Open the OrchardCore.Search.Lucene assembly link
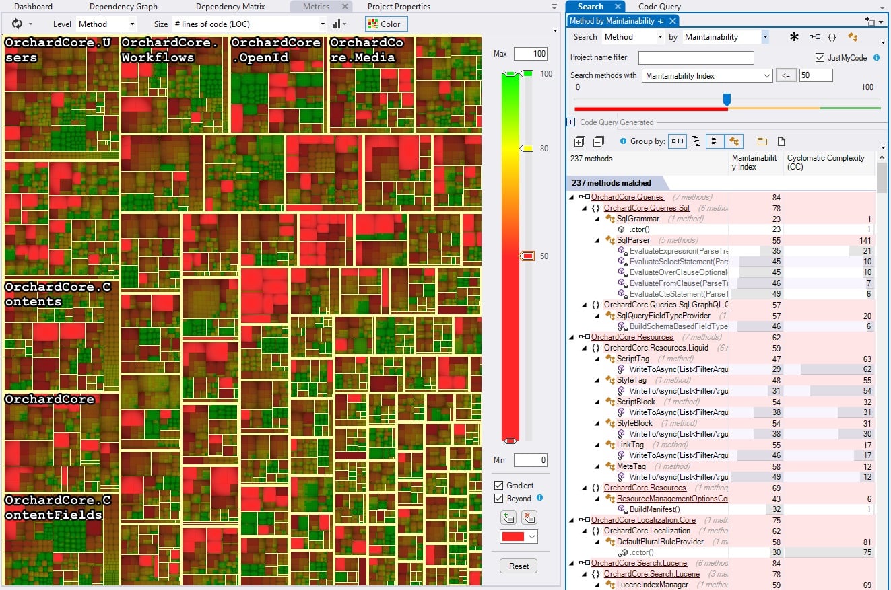 tap(638, 563)
